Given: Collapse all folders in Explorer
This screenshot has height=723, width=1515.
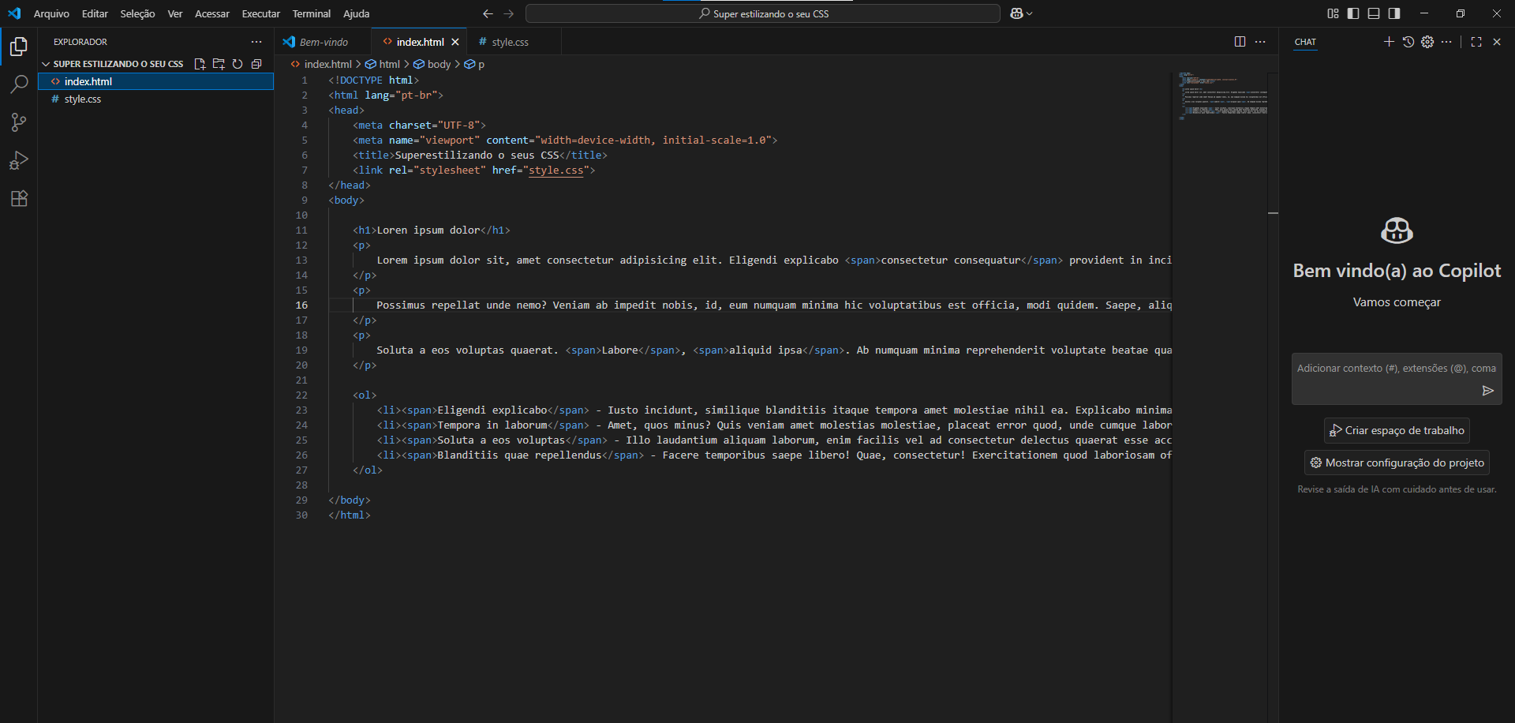Looking at the screenshot, I should point(256,64).
